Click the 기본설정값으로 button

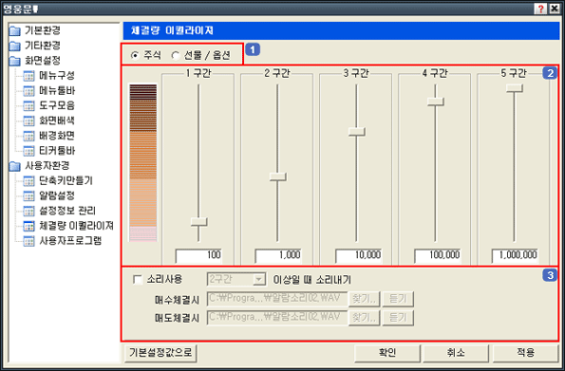(160, 353)
